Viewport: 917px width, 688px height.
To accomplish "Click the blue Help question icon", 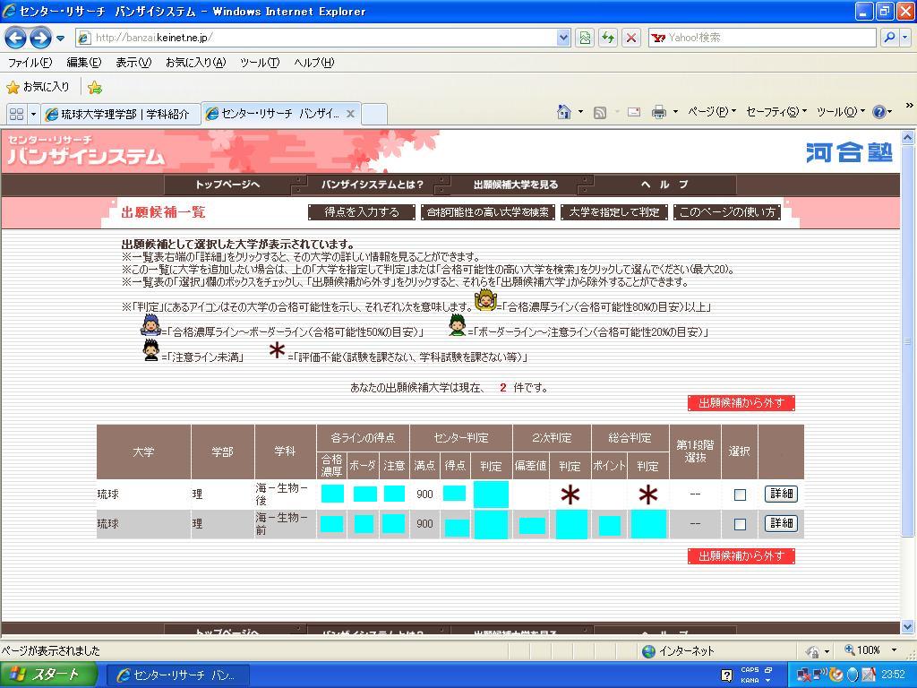I will point(879,112).
